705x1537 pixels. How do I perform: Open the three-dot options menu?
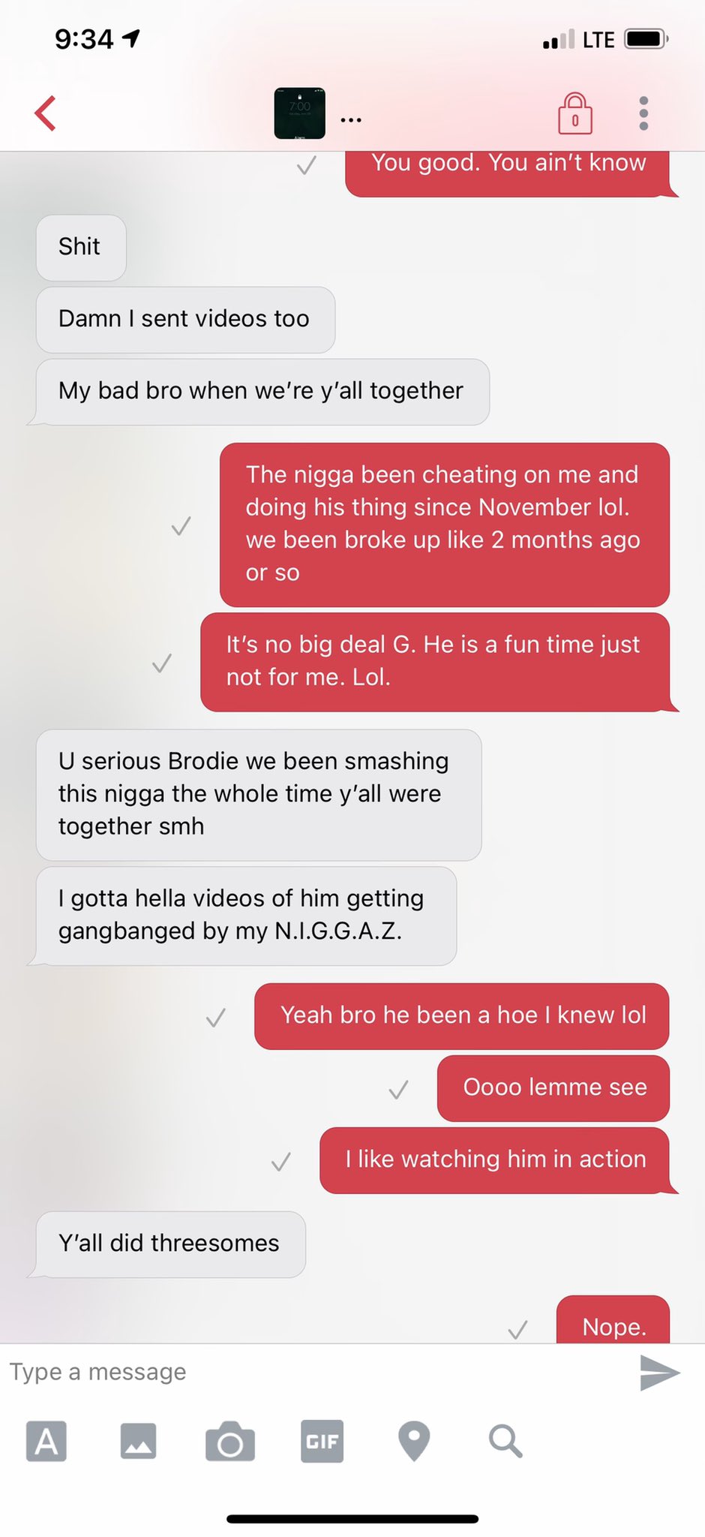point(643,113)
